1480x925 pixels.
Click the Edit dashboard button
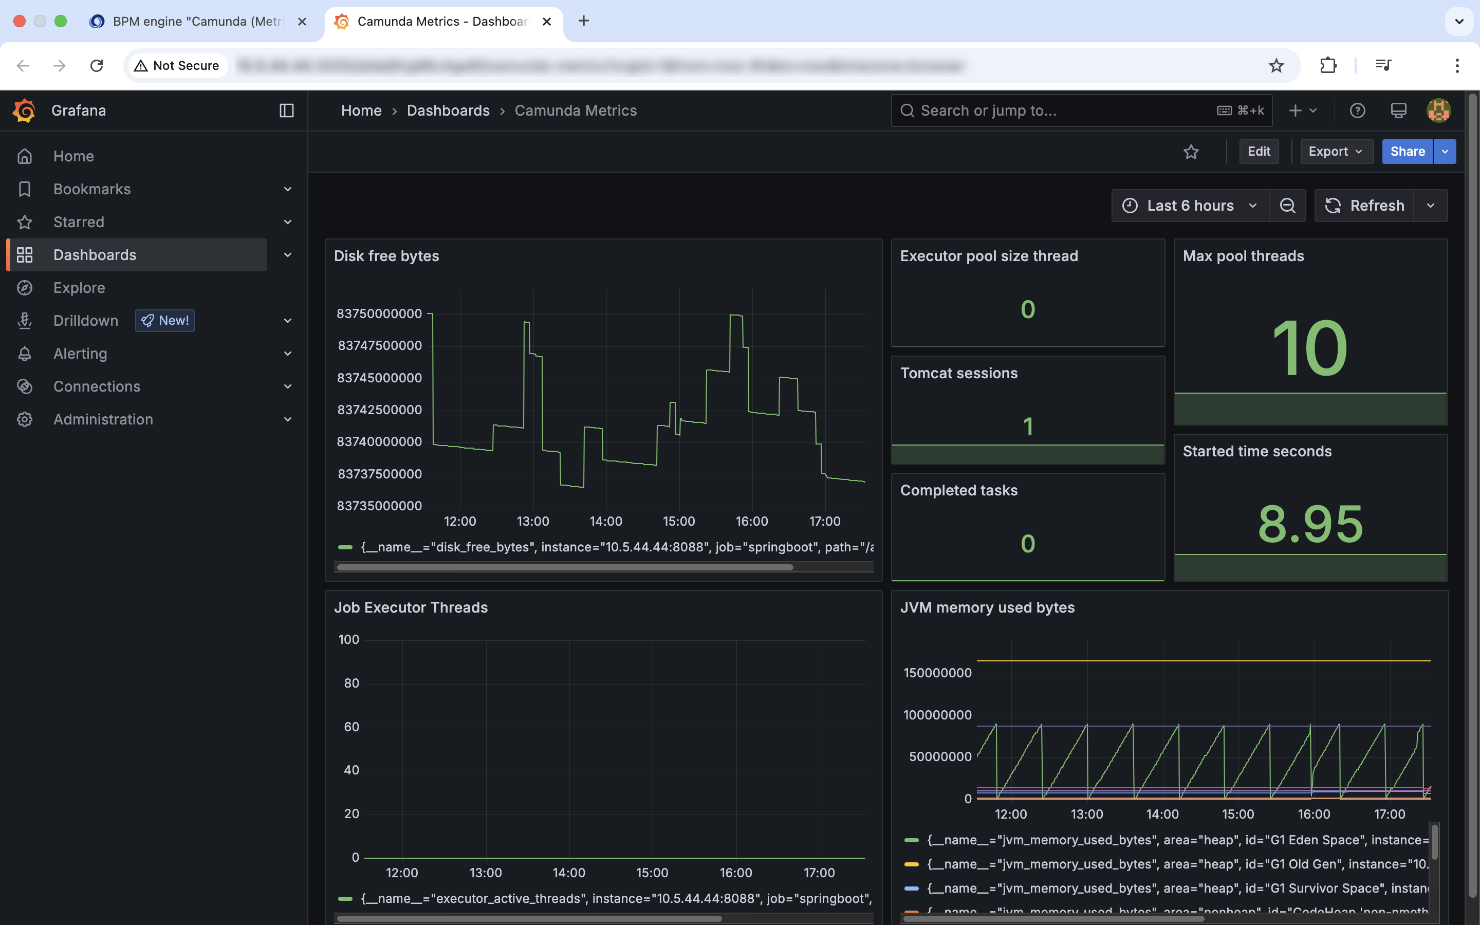tap(1259, 152)
